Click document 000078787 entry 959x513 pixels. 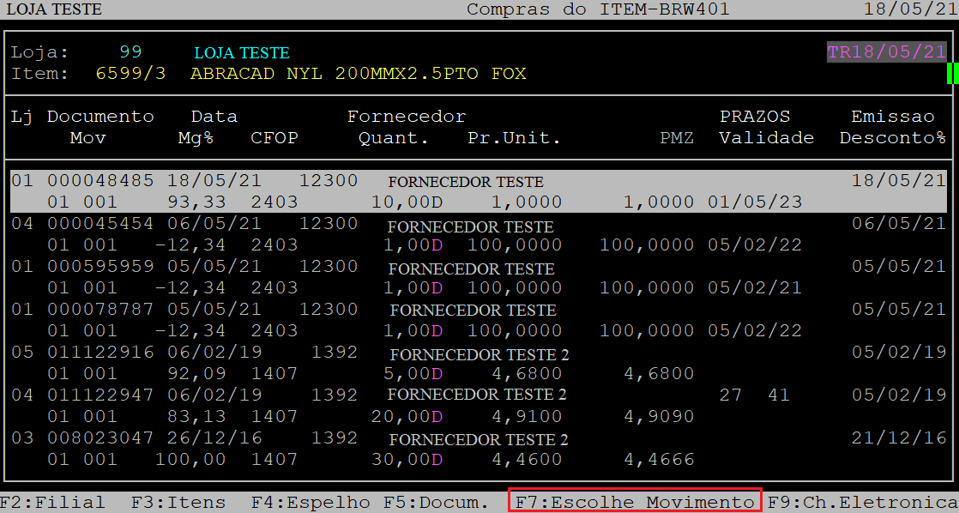click(100, 310)
